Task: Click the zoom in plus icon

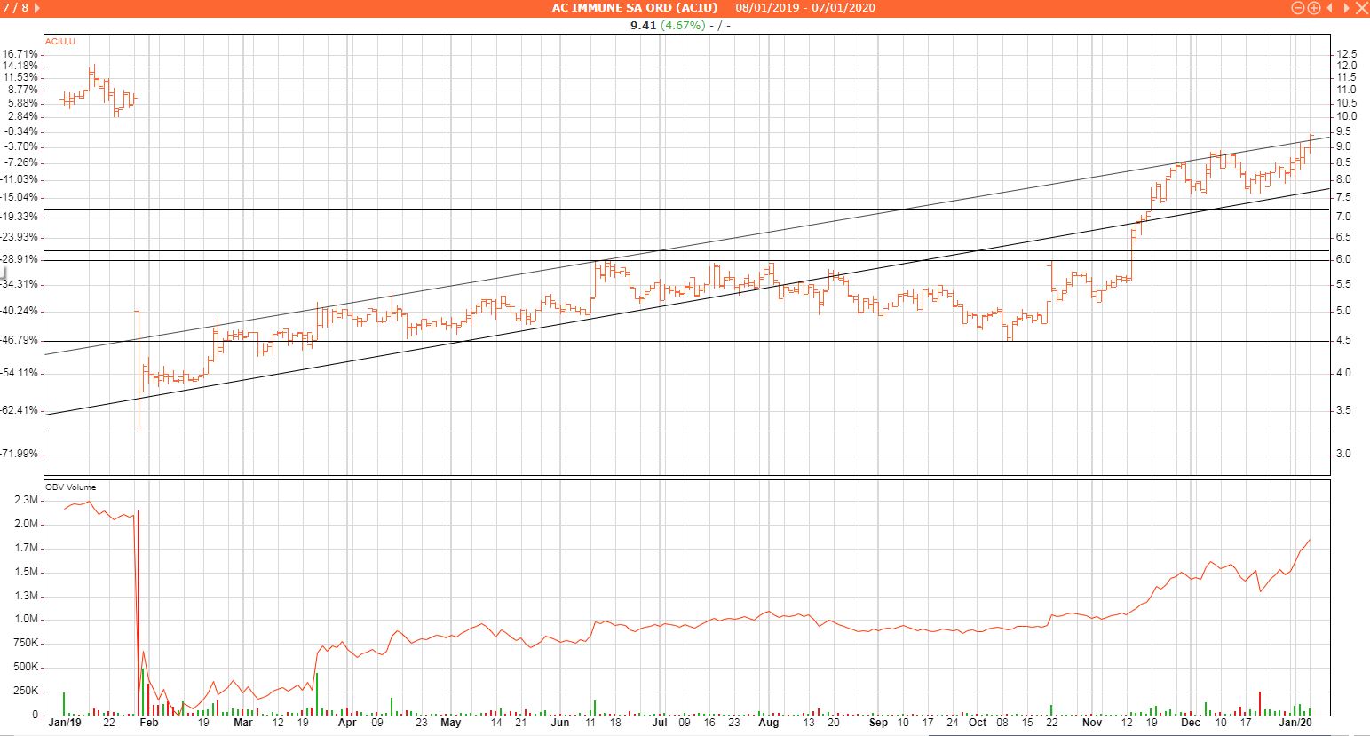Action: [x=1313, y=8]
